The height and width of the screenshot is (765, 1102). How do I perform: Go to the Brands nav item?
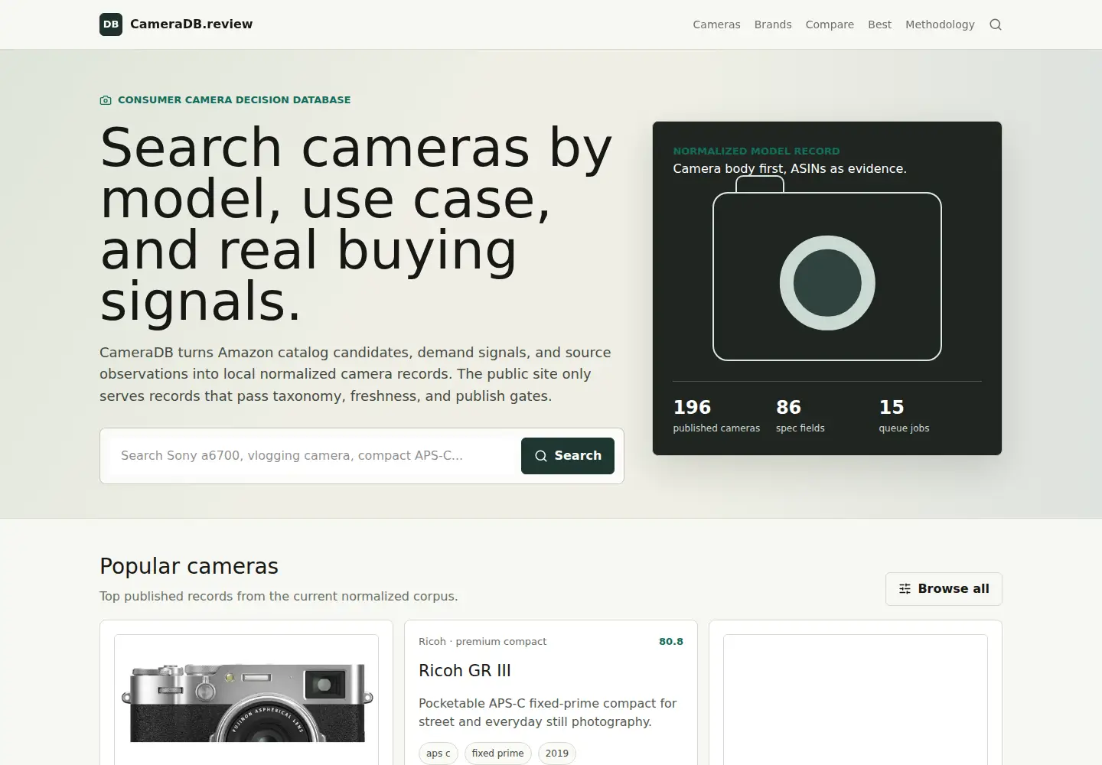point(773,24)
